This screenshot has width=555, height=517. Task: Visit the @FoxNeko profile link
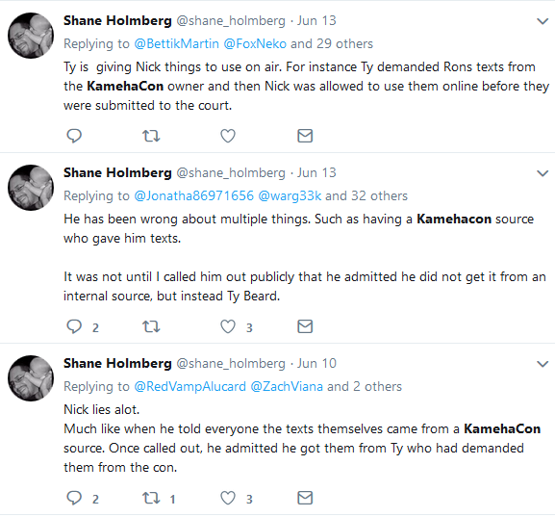click(x=255, y=43)
